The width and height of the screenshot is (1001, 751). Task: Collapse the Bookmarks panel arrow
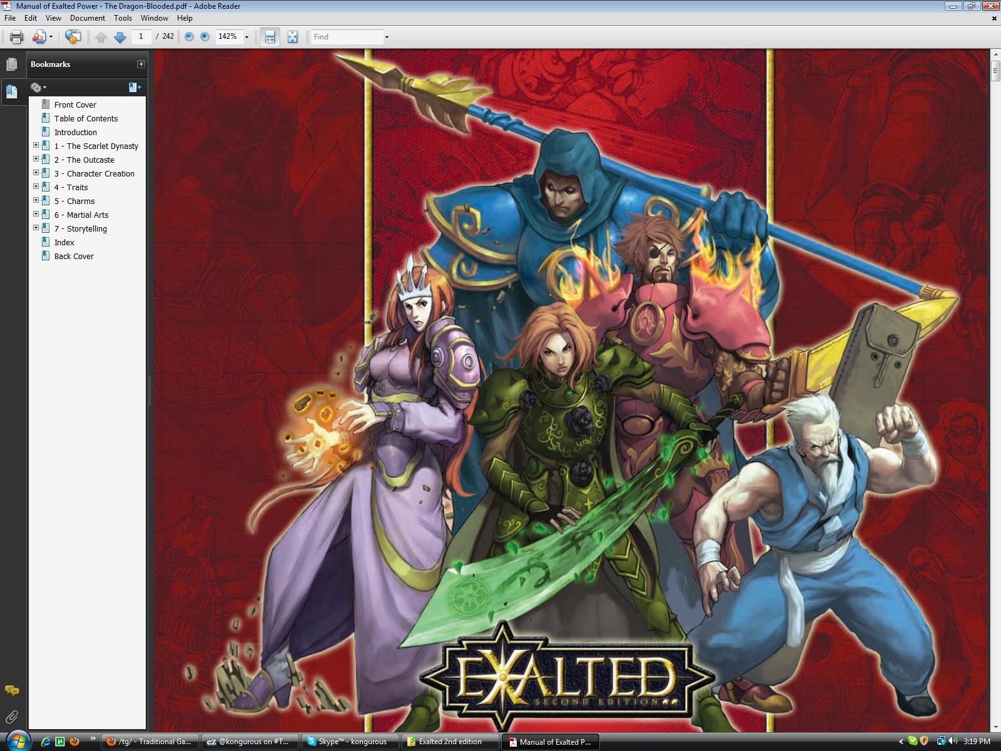pos(141,64)
